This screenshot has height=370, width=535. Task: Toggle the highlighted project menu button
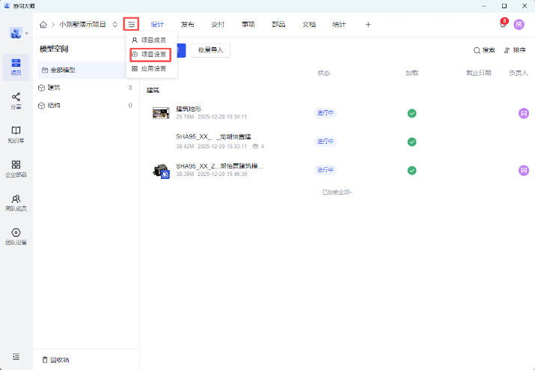click(x=131, y=25)
